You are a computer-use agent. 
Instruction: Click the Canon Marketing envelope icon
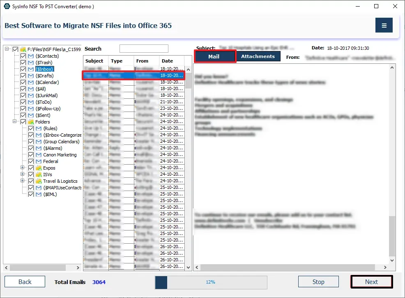[39, 155]
